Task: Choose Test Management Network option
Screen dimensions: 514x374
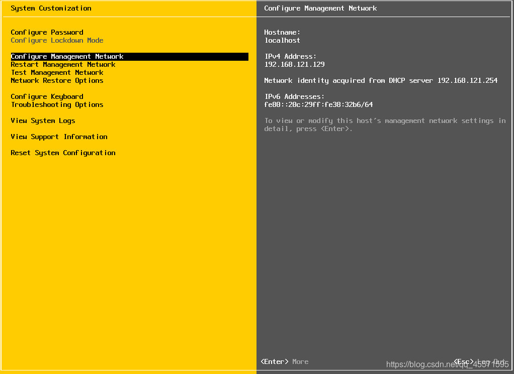Action: click(x=57, y=73)
